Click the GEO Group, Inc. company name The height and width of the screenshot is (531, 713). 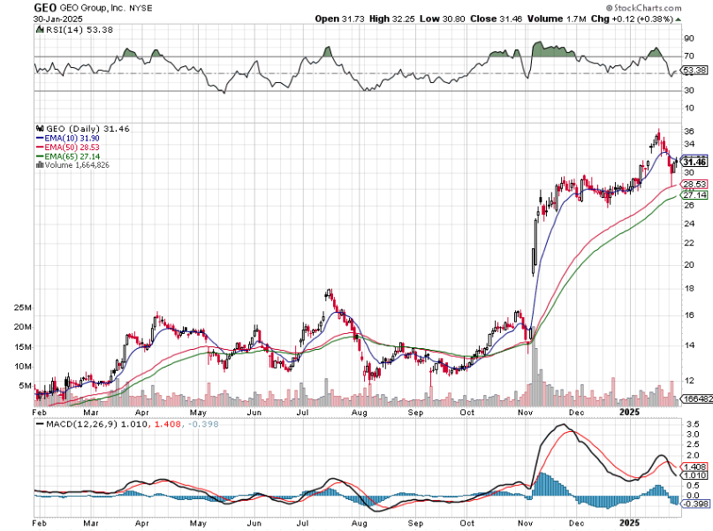tap(93, 8)
